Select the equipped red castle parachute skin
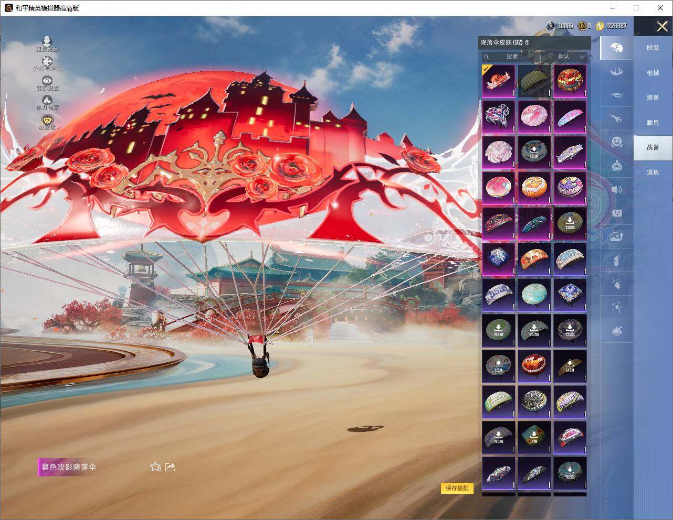This screenshot has width=673, height=520. click(498, 81)
